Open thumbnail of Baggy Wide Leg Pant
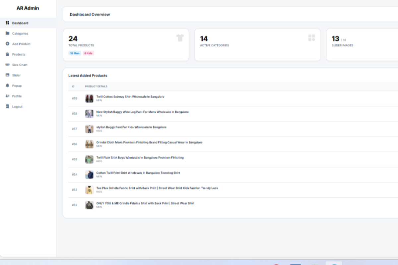 point(89,114)
